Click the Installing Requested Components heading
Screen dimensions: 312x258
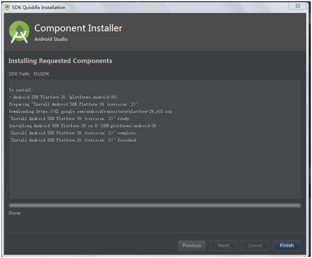[60, 61]
